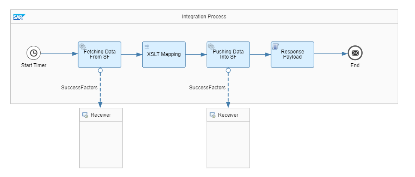Select the Fetching Data From SF step
415x177 pixels.
99,55
